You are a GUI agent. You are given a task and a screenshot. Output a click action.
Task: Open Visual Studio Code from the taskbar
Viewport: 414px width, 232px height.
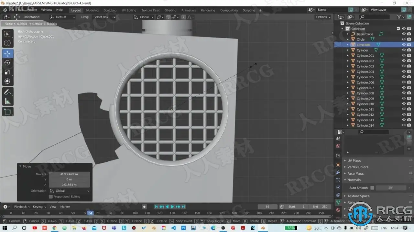point(174,228)
